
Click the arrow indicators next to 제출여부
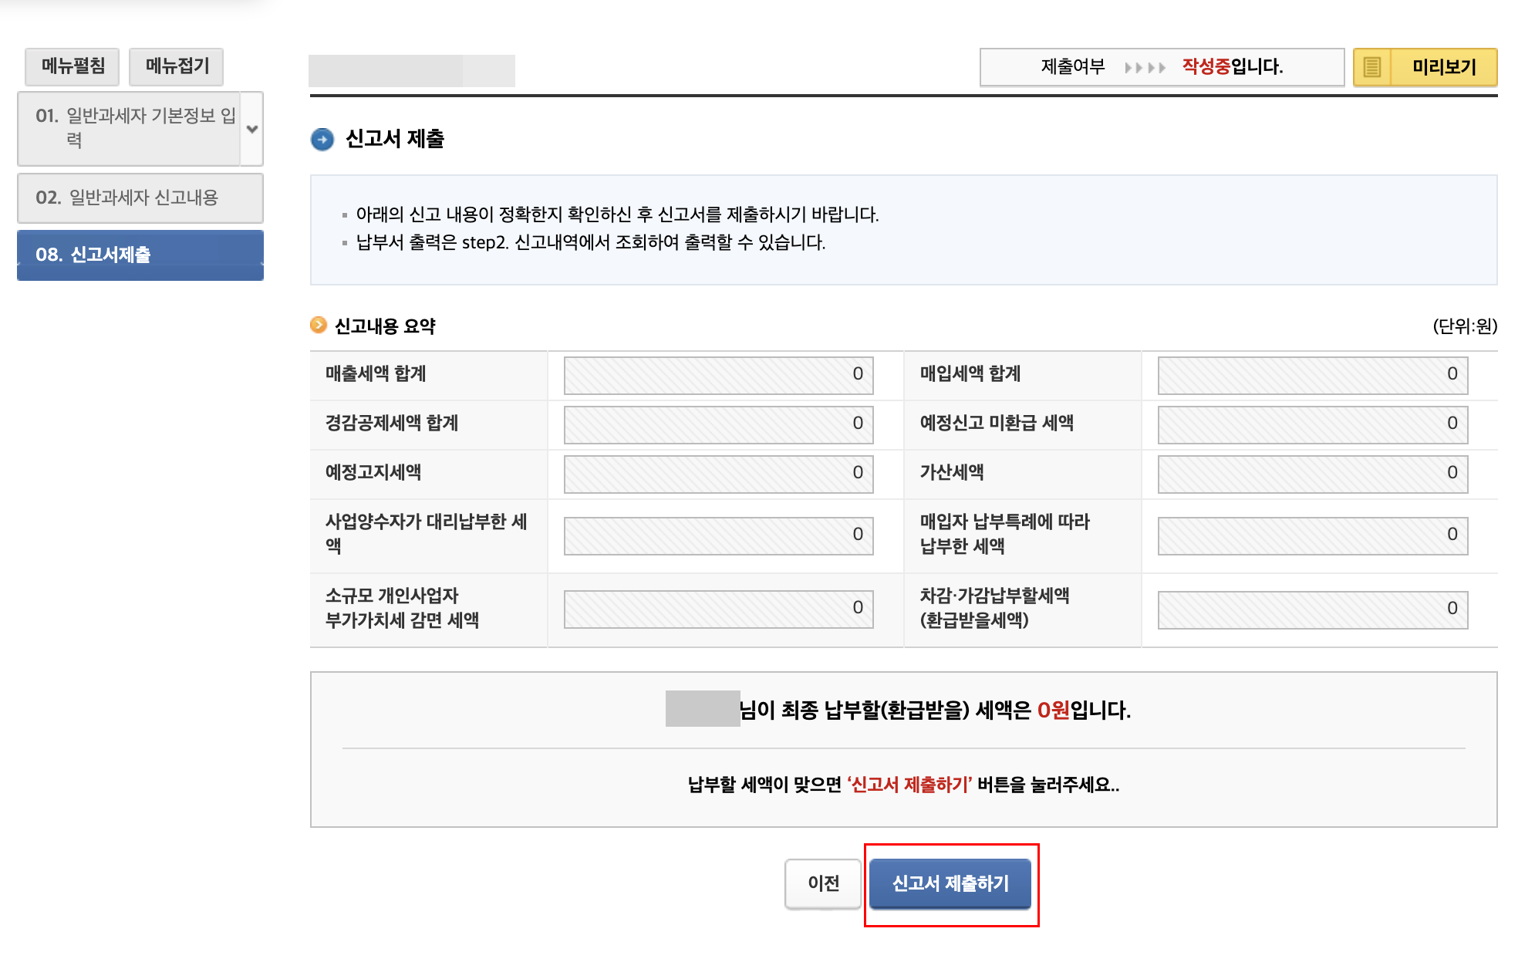tap(1145, 67)
